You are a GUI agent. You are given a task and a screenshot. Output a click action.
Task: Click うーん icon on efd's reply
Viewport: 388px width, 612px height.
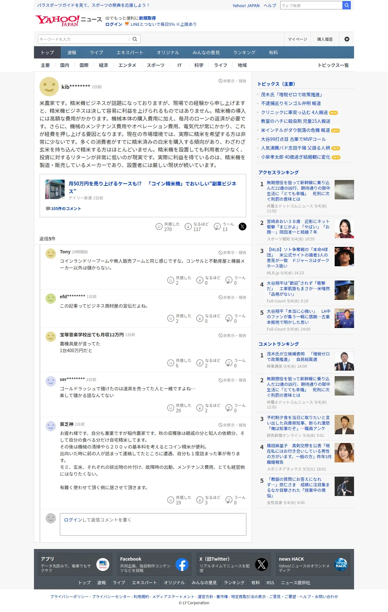pyautogui.click(x=229, y=318)
